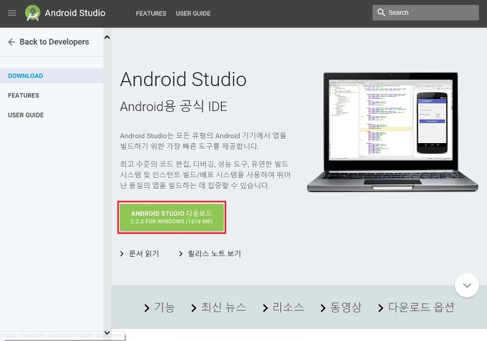Open the 문서 읽기 link
The height and width of the screenshot is (341, 487).
point(140,254)
